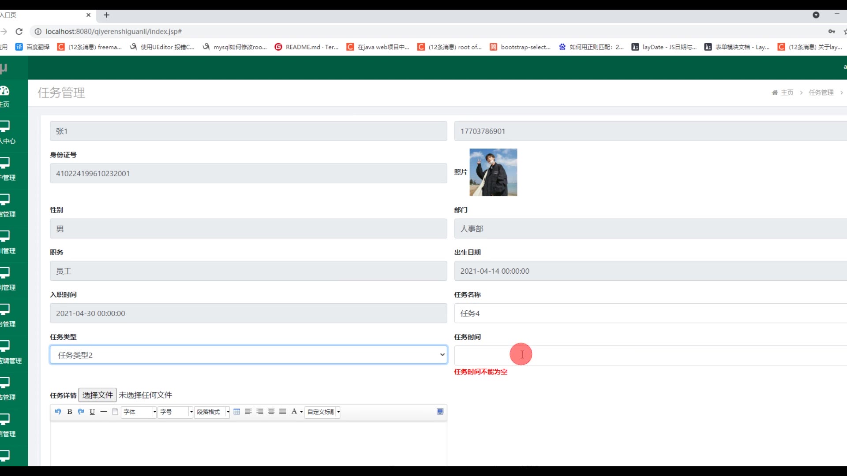
Task: Click the 主页 breadcrumb link
Action: 787,93
